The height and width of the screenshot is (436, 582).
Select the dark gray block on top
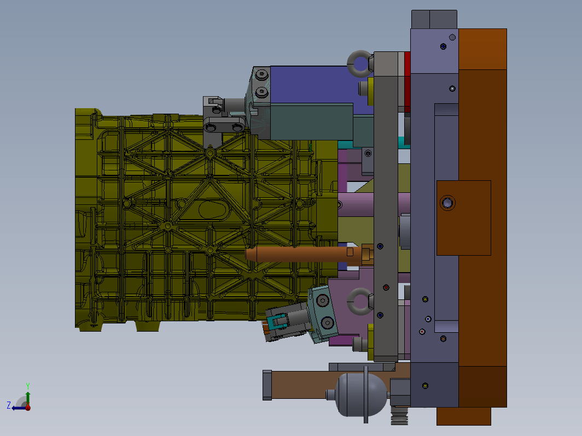point(434,19)
